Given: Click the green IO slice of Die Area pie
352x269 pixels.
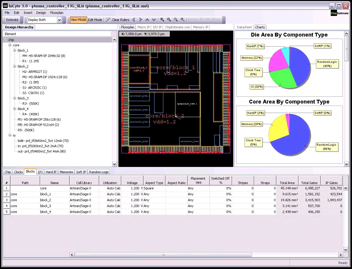Looking at the screenshot, I should pyautogui.click(x=283, y=78).
